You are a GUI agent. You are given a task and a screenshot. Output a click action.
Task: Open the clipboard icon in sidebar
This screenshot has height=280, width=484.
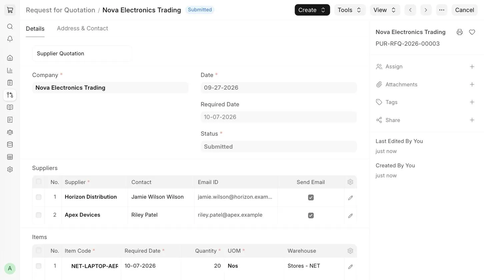pos(10,83)
